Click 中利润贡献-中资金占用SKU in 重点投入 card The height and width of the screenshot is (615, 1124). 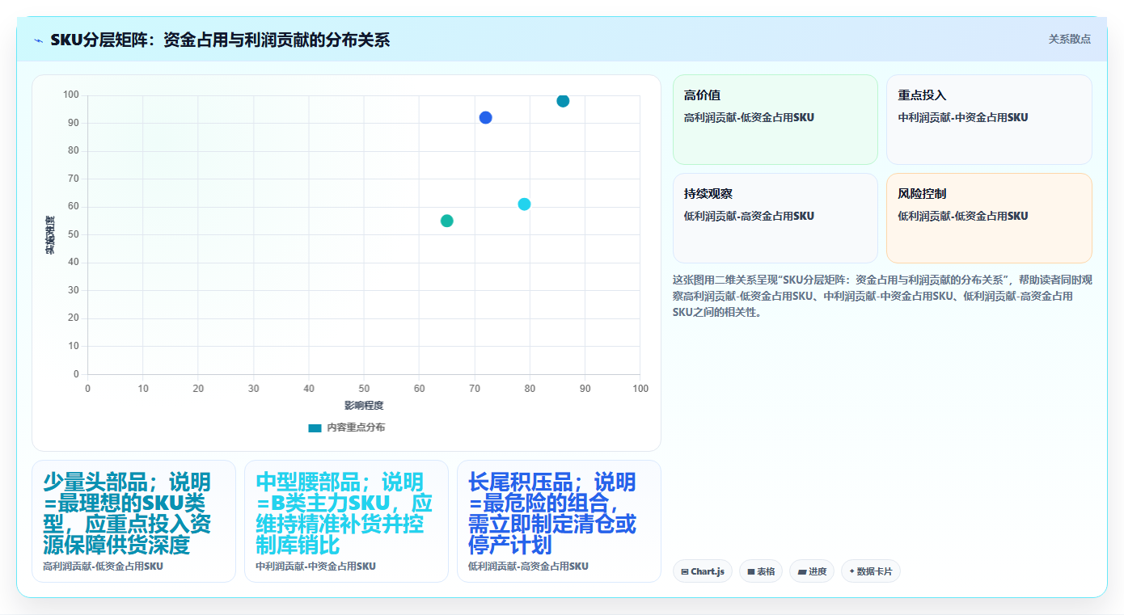[963, 117]
